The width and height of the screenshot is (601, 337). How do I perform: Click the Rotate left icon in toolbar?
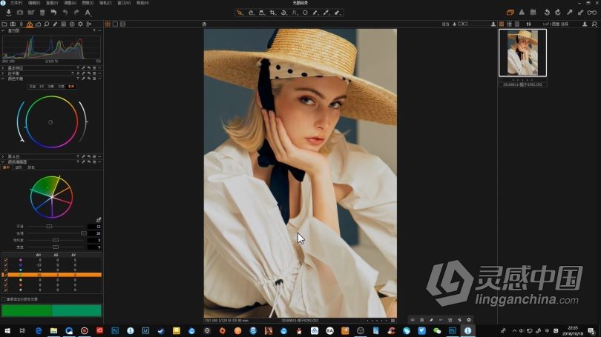point(547,13)
